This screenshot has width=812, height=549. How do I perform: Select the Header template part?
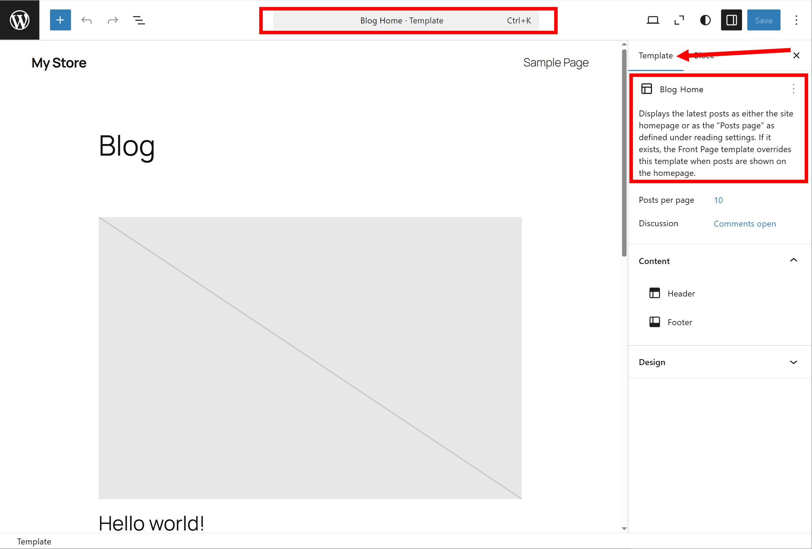tap(680, 294)
